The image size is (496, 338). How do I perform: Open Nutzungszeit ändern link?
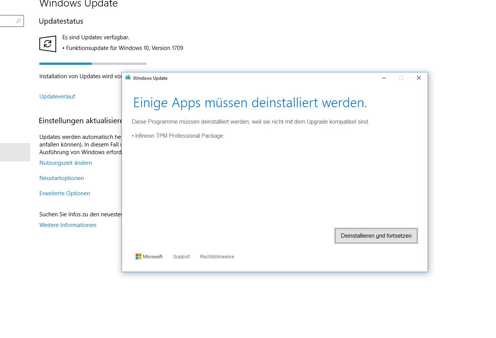point(65,163)
